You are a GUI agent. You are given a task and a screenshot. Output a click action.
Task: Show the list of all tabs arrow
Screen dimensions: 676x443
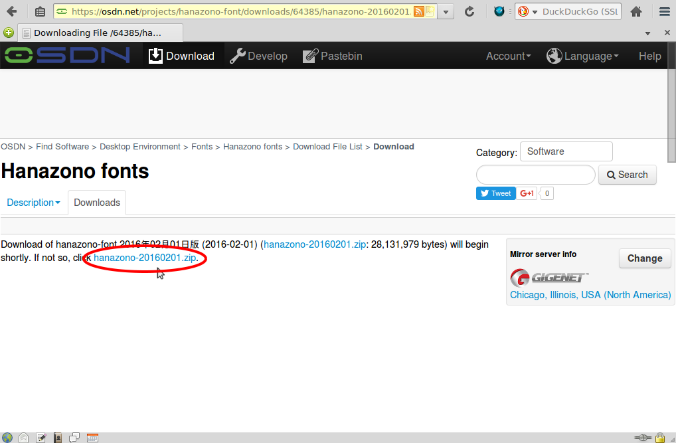(x=647, y=33)
